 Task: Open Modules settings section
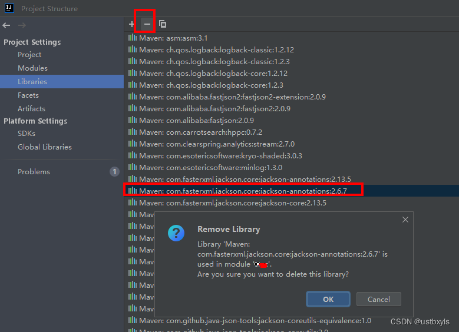point(32,68)
